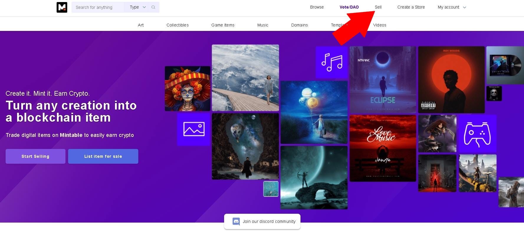Open the Videos category
Image resolution: width=524 pixels, height=232 pixels.
click(380, 25)
